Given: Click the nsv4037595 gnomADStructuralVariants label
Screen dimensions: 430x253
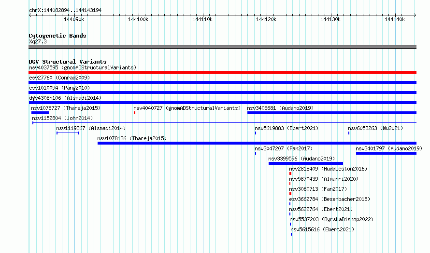Looking at the screenshot, I should [x=83, y=67].
